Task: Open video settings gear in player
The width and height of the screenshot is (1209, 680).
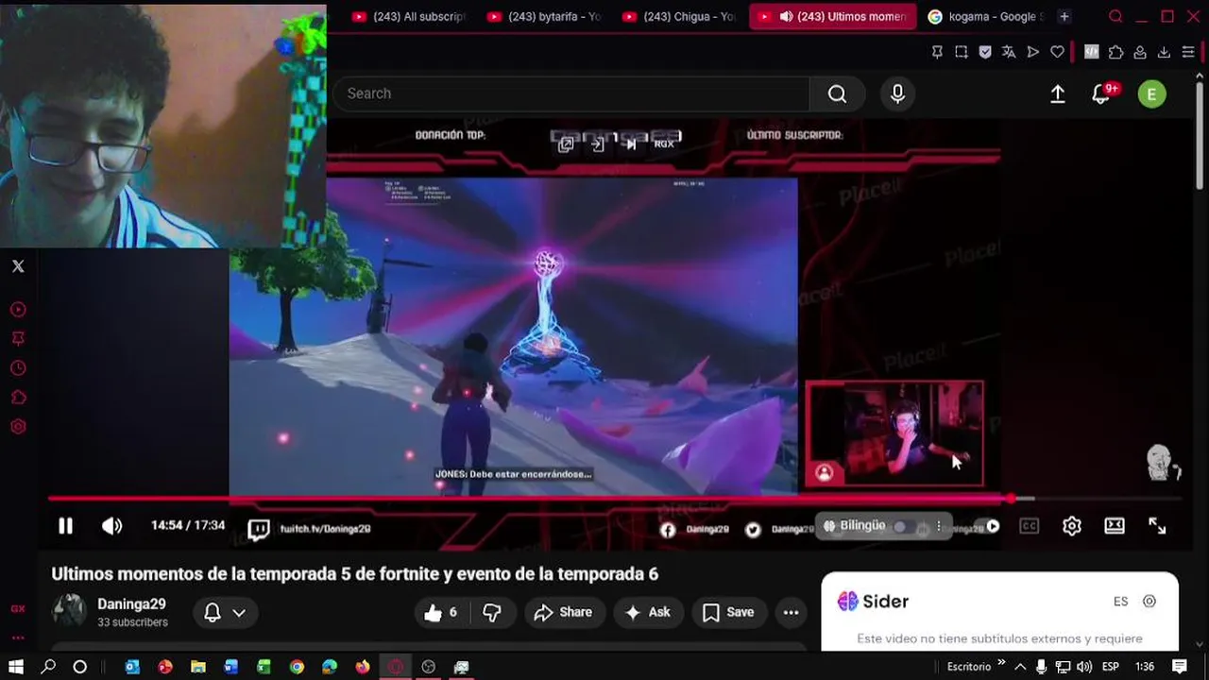Action: (x=1071, y=526)
